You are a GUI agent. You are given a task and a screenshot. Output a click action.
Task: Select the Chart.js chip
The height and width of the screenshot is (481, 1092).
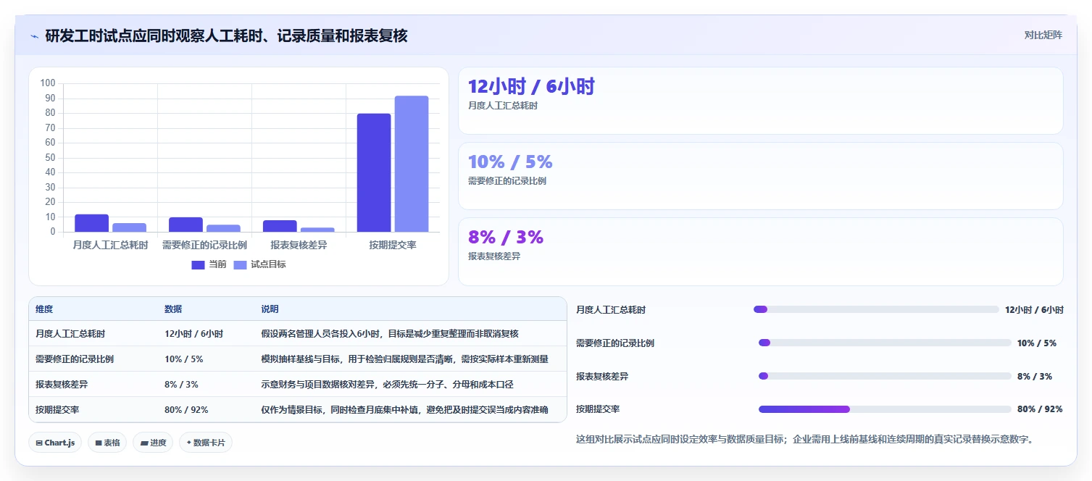pos(55,442)
